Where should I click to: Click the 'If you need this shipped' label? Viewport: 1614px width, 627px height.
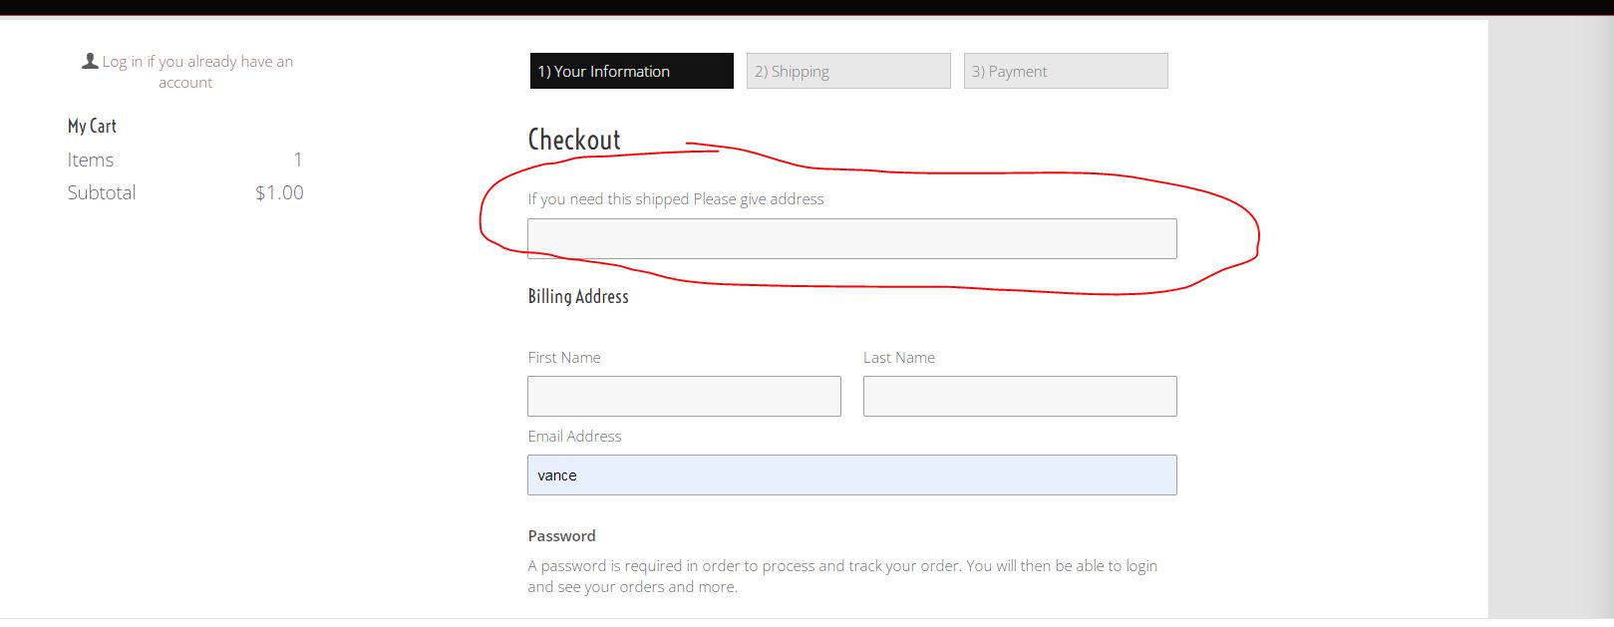(x=676, y=198)
